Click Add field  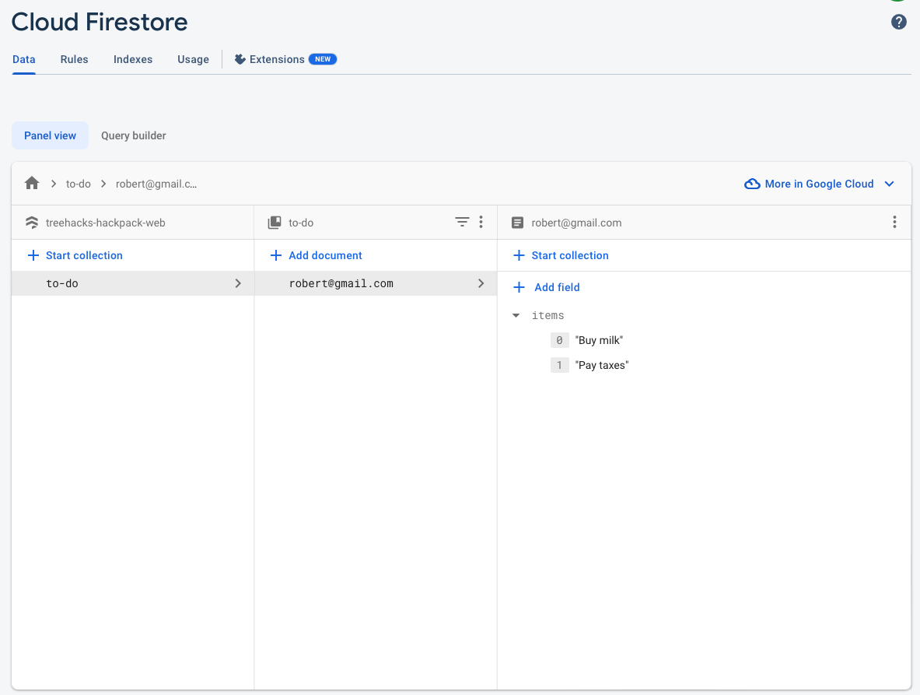557,287
